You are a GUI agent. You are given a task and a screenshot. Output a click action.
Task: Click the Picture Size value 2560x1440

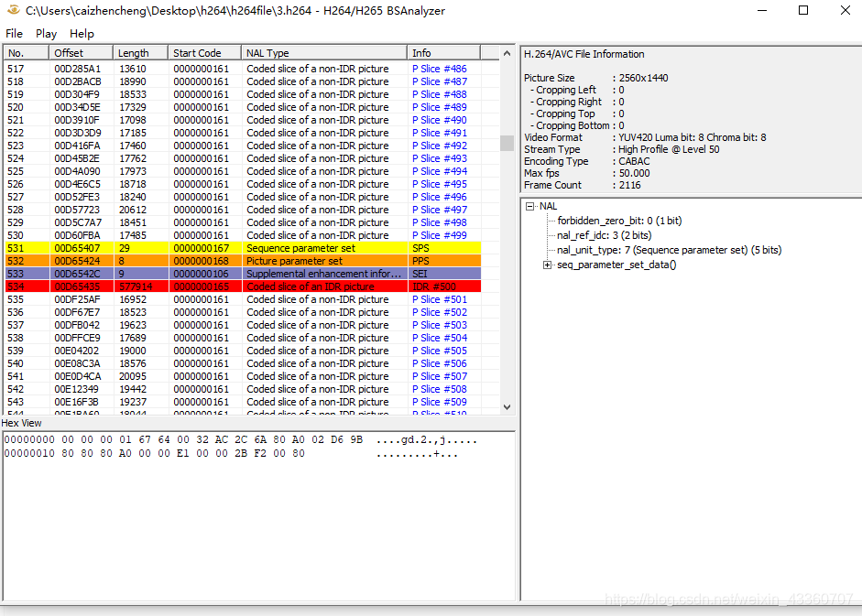point(643,78)
